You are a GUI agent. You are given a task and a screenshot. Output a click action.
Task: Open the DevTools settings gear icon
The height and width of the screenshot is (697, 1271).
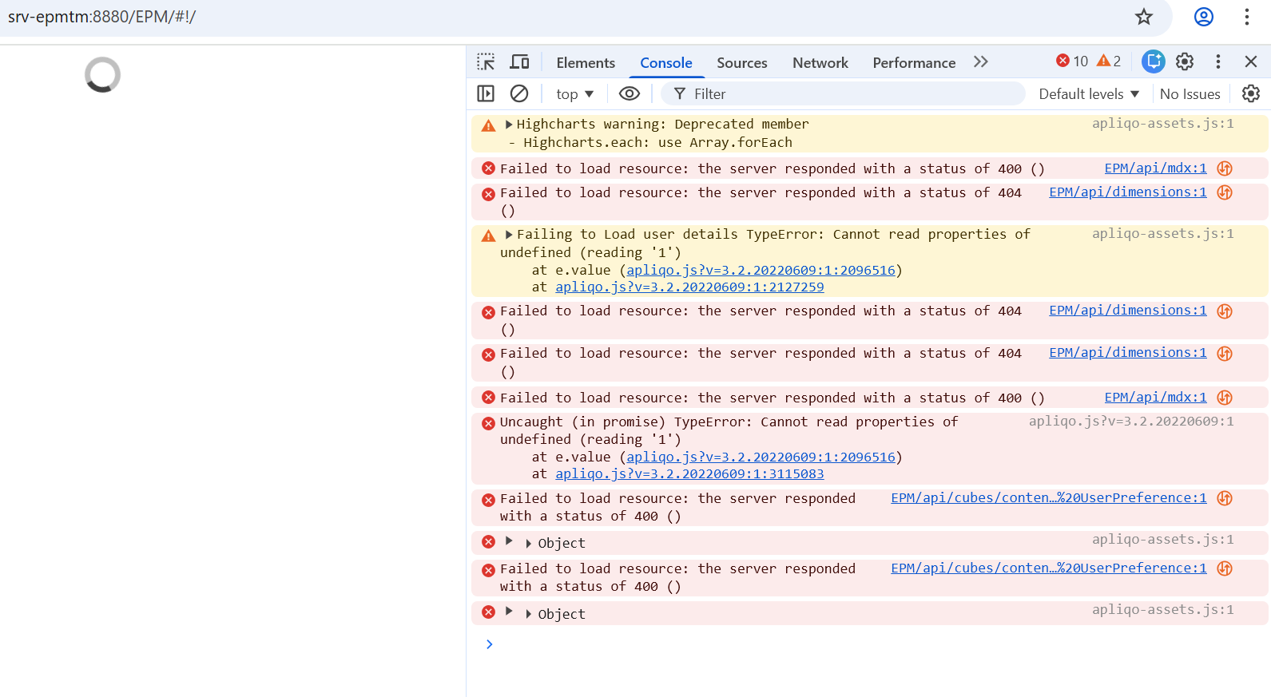pyautogui.click(x=1185, y=61)
